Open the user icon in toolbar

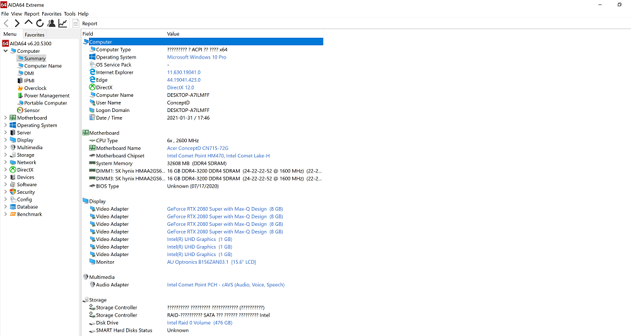tap(51, 24)
